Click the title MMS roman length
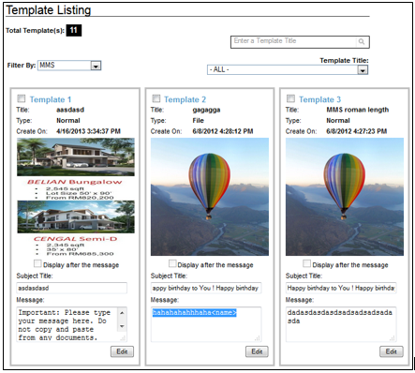This screenshot has width=415, height=373. click(x=358, y=110)
